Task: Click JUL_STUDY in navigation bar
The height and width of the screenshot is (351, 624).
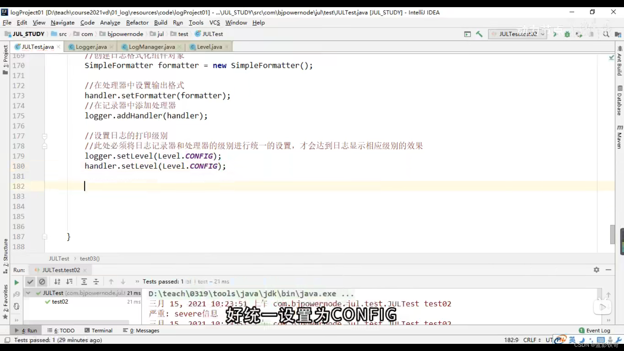Action: (24, 34)
